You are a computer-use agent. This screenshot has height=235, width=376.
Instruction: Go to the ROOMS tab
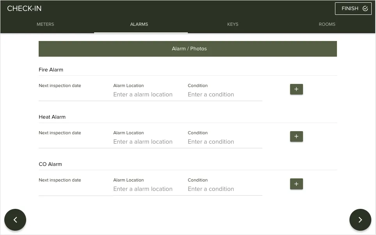click(327, 24)
